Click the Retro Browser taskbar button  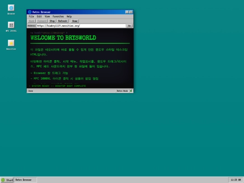pos(26,180)
